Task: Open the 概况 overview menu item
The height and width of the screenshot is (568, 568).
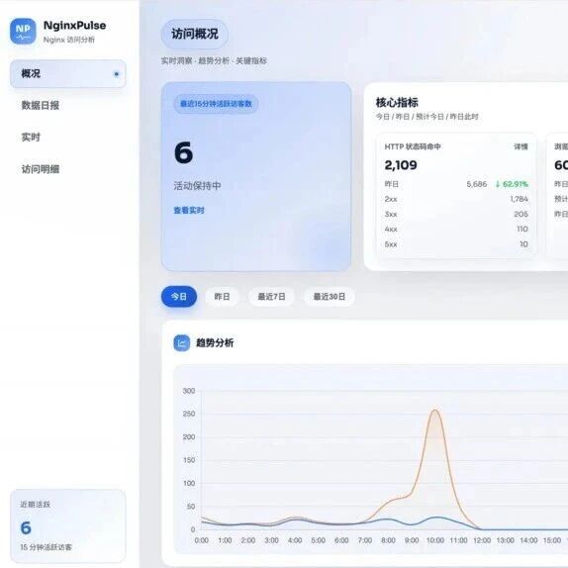Action: click(68, 74)
